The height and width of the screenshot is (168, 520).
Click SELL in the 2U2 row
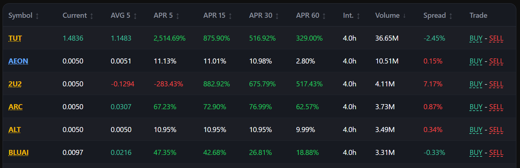(x=496, y=84)
